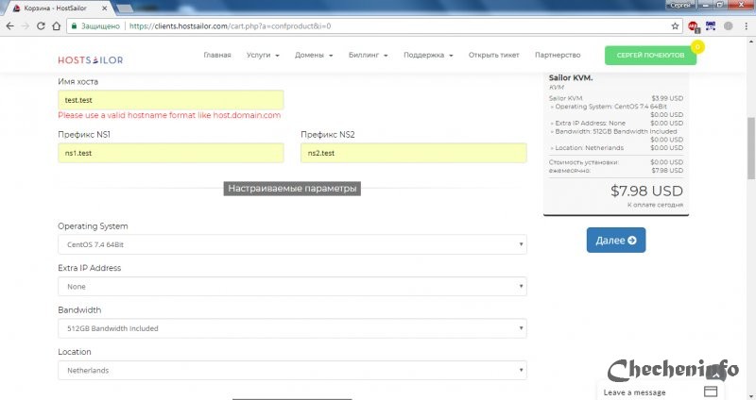Viewport: 756px width, 400px height.
Task: Expand the chat widget window icon
Action: point(711,391)
